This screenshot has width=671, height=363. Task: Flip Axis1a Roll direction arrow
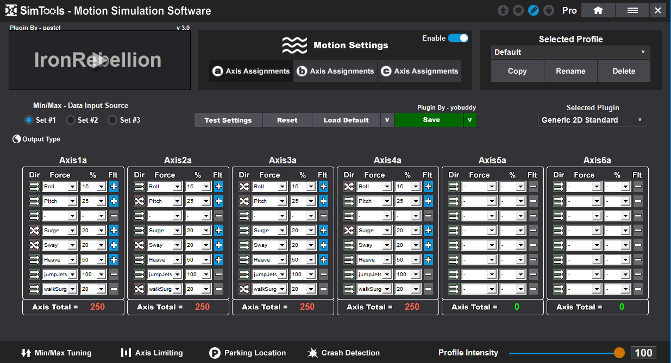click(35, 186)
